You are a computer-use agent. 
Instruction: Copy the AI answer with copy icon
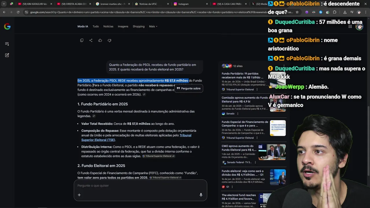coord(82,40)
